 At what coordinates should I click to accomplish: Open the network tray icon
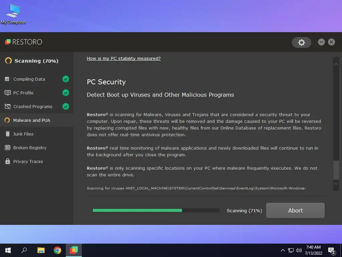[x=291, y=250]
